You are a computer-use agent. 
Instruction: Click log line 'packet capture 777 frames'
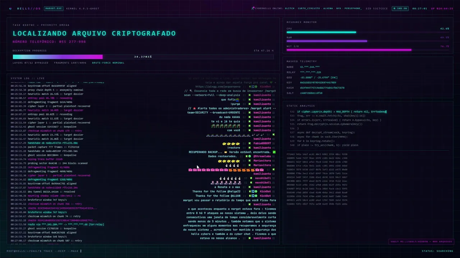tap(45, 147)
